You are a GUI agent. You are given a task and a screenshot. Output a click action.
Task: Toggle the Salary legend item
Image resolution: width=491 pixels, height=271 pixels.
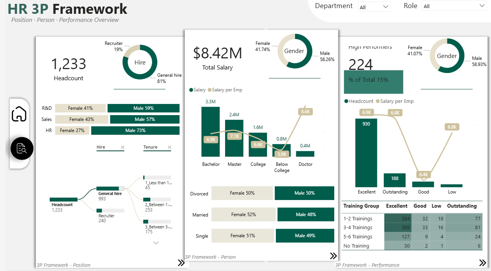pyautogui.click(x=197, y=90)
